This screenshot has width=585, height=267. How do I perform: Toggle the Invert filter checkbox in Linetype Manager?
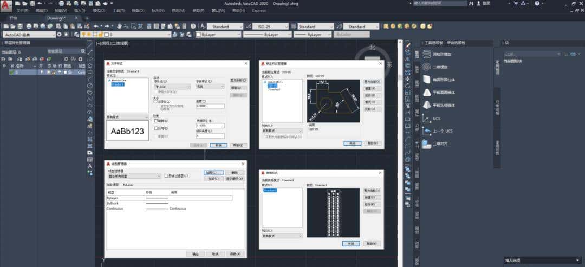pyautogui.click(x=167, y=176)
